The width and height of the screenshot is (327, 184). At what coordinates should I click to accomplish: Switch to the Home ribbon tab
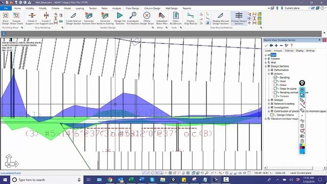(17, 8)
